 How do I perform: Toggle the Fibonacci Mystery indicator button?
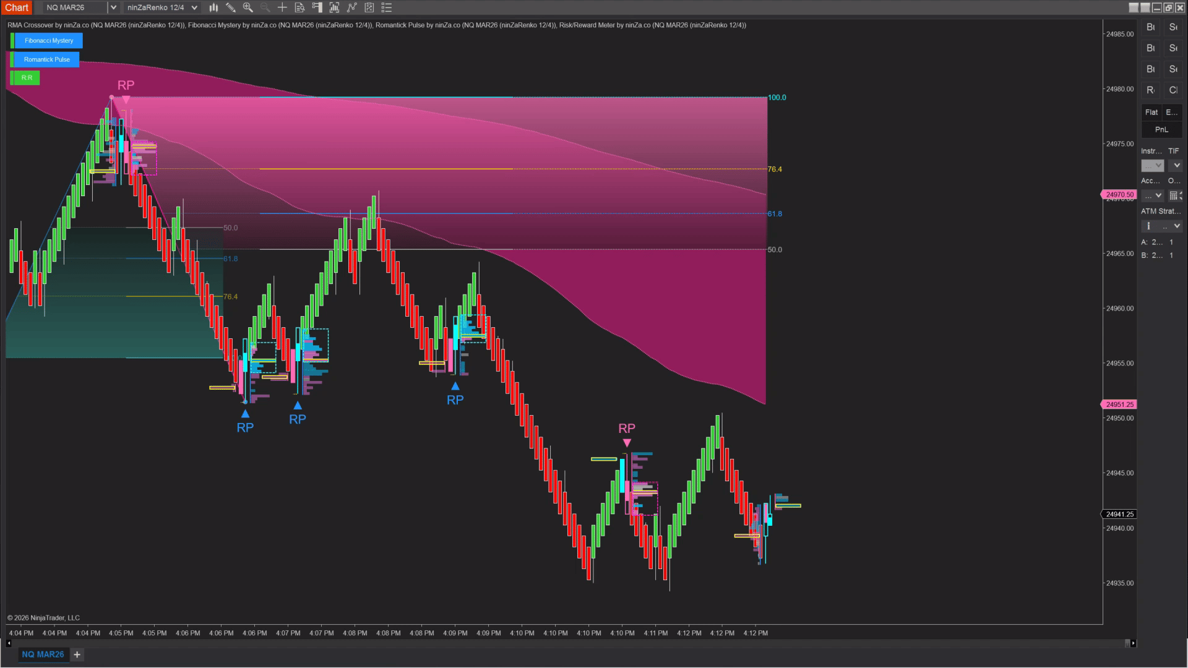pos(49,41)
